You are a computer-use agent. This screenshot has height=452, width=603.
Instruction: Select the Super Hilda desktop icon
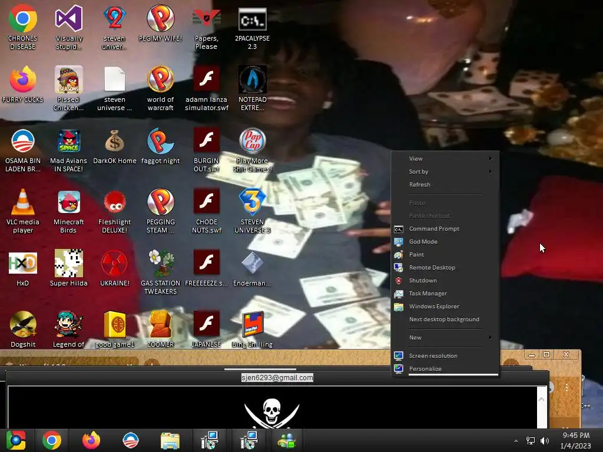click(68, 268)
